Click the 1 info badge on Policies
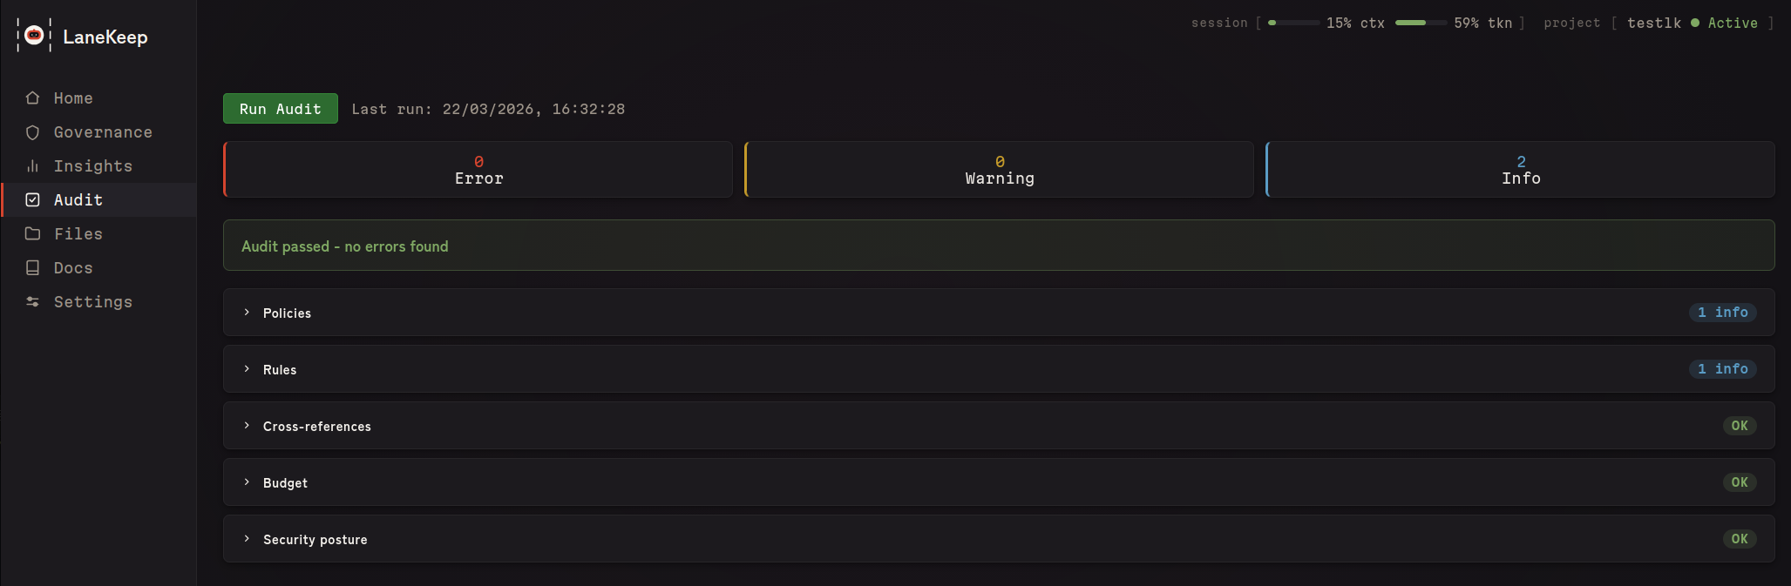The height and width of the screenshot is (586, 1791). [1722, 312]
